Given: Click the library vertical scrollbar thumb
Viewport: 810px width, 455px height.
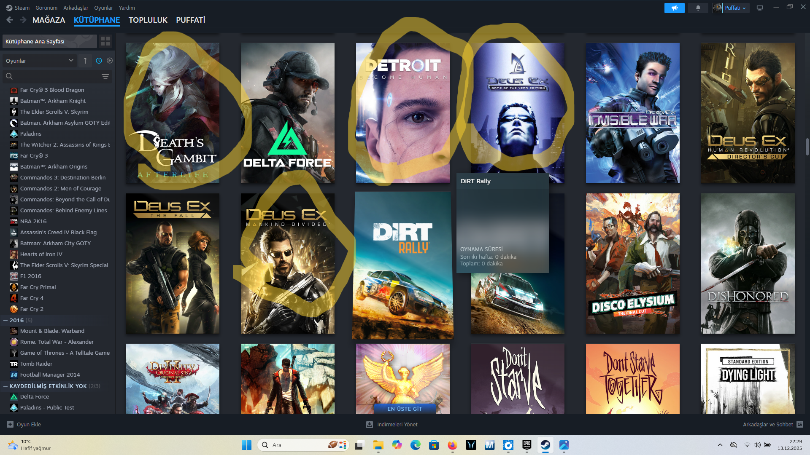Looking at the screenshot, I should pos(807,147).
